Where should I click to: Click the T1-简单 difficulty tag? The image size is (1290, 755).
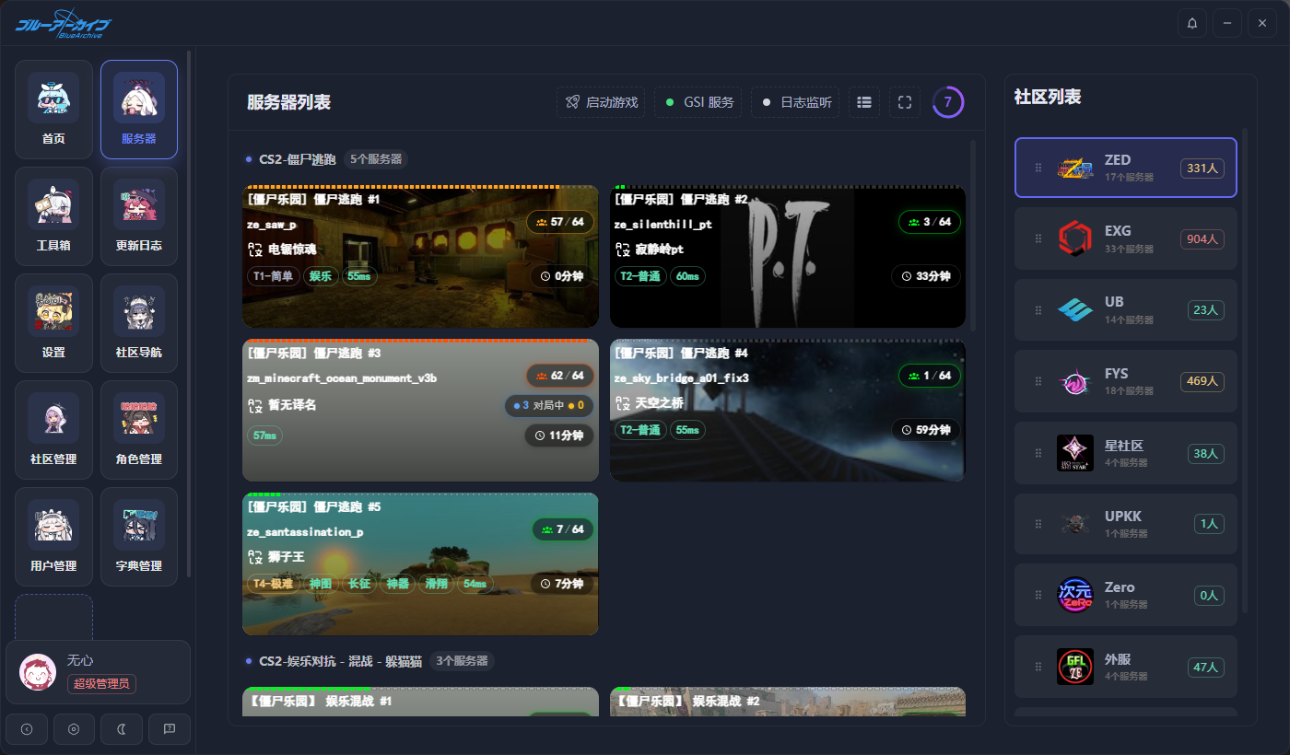[x=274, y=276]
